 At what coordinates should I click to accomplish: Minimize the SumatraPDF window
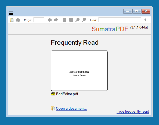click(x=128, y=11)
